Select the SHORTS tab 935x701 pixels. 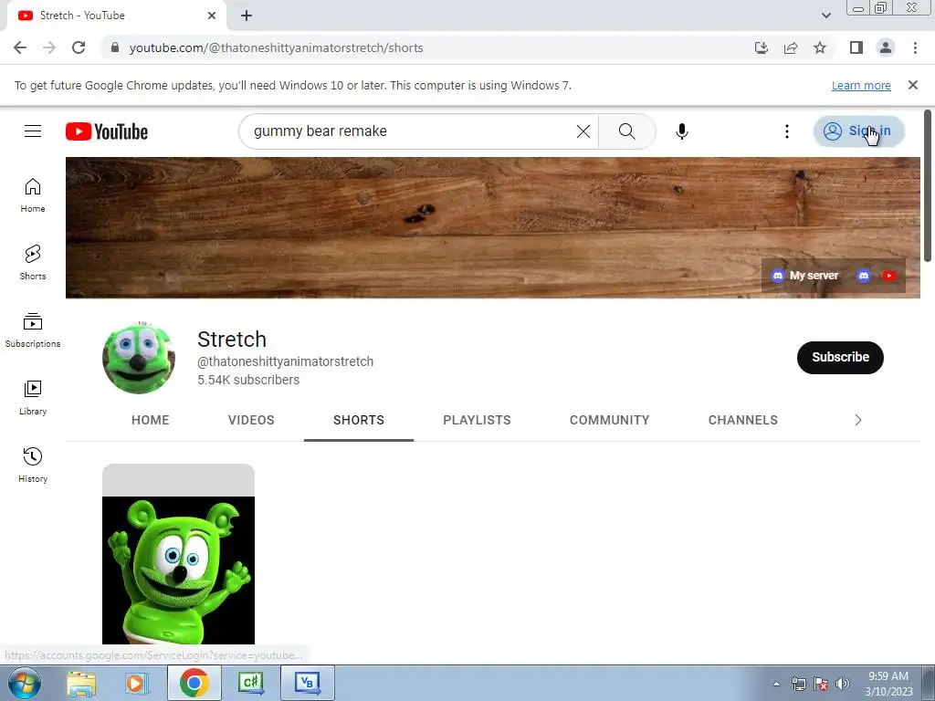tap(358, 420)
